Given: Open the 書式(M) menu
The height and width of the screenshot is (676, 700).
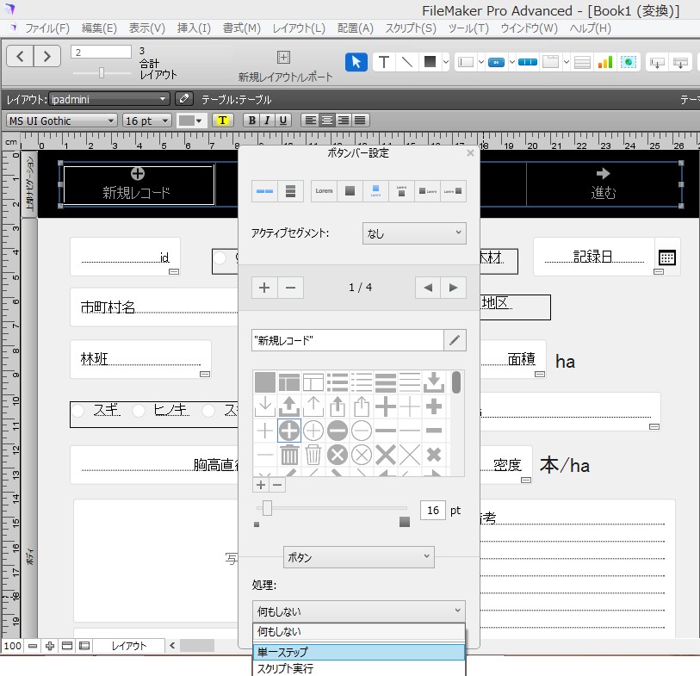Looking at the screenshot, I should point(242,28).
